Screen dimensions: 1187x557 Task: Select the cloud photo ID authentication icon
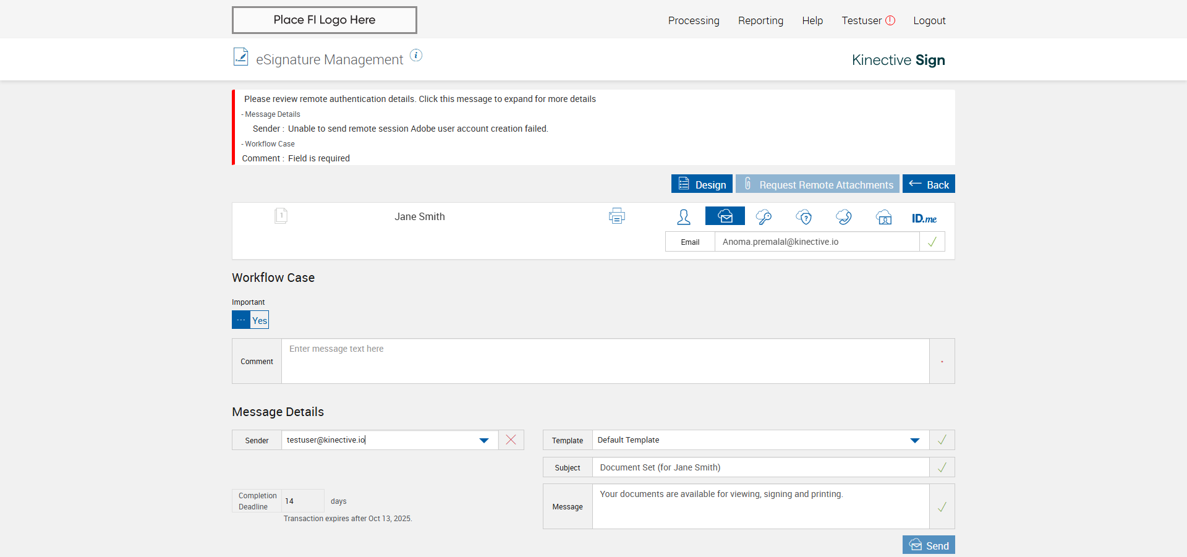[x=884, y=217]
